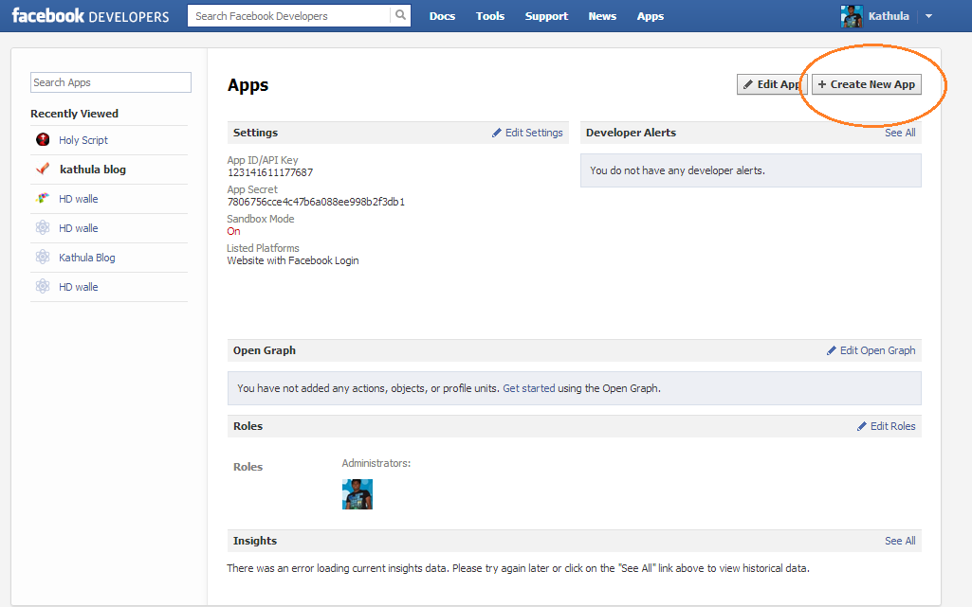Open the Get started link for Open Graph
The image size is (972, 607).
[x=528, y=388]
